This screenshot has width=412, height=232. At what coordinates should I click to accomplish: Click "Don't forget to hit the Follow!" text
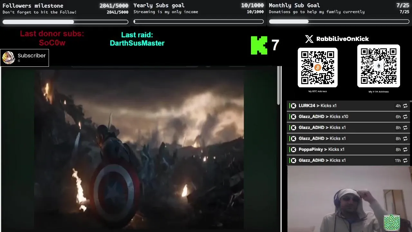coord(40,12)
